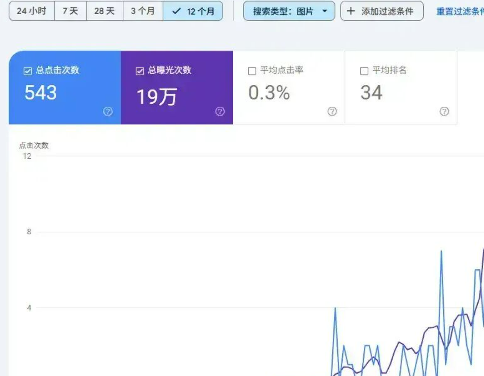Viewport: 484px width, 376px height.
Task: Click the selected 12 个月 range tab
Action: 193,11
